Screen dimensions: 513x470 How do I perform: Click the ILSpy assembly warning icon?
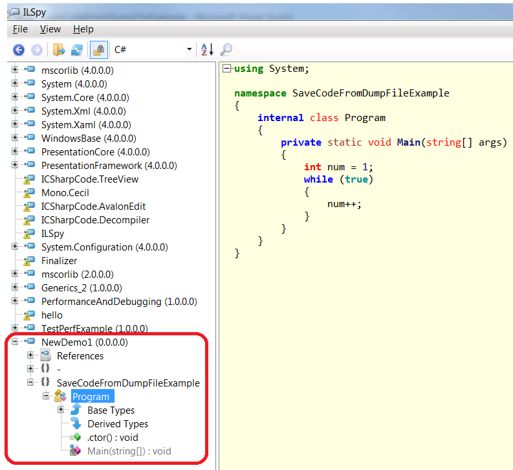pyautogui.click(x=29, y=234)
